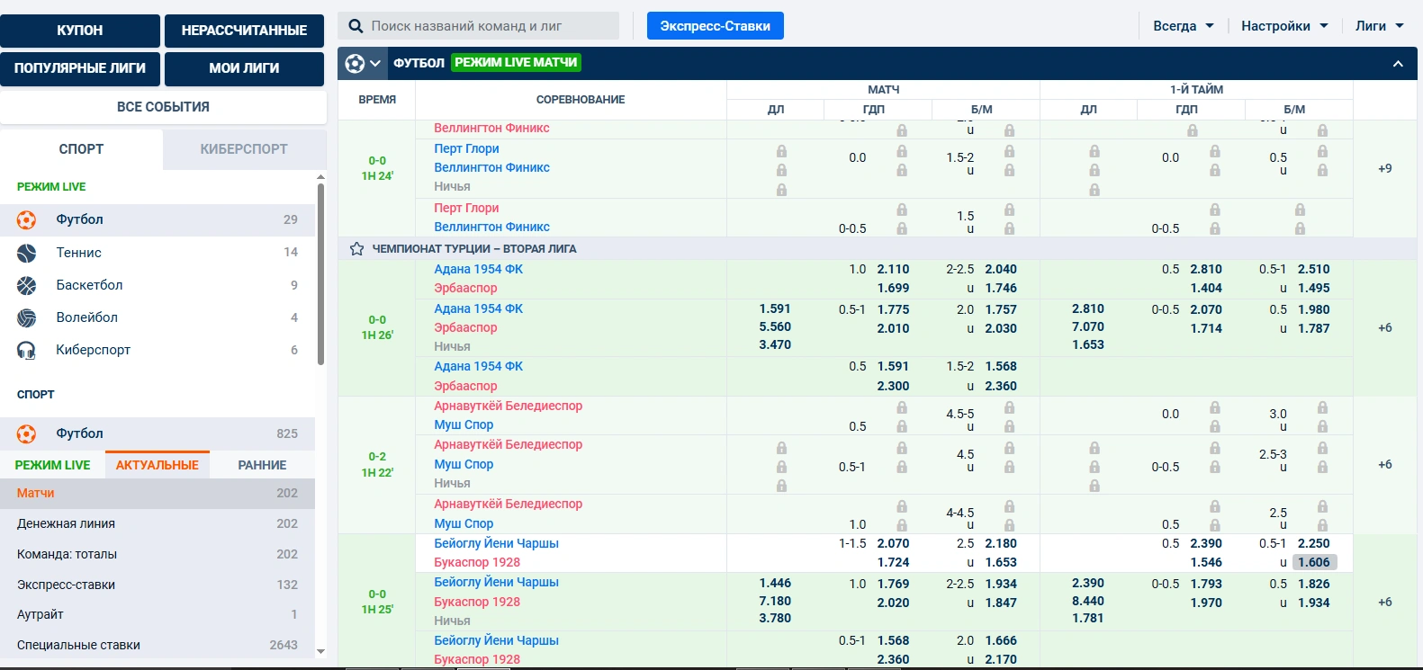Click the soccer ball icon in Футбол header
The height and width of the screenshot is (670, 1423).
click(x=355, y=63)
